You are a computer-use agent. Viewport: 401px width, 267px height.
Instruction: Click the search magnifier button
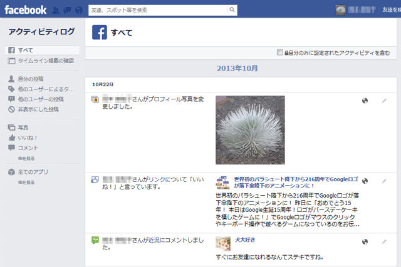(232, 10)
